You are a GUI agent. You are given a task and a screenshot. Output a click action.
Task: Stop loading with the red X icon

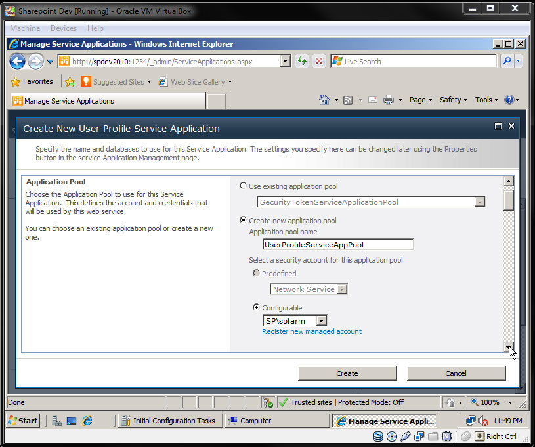click(319, 62)
